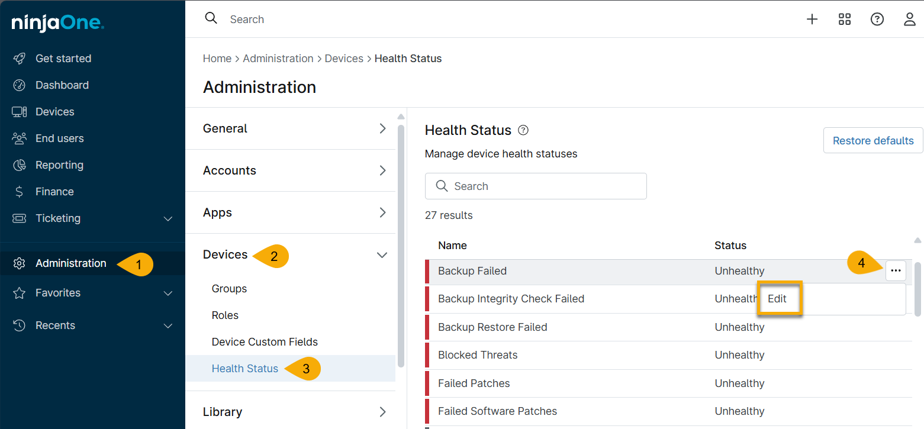This screenshot has width=924, height=429.
Task: Click the Health Status search field
Action: [535, 186]
